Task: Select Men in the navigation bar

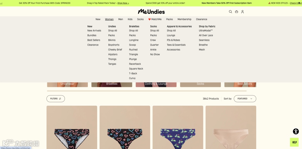Action: [x=121, y=19]
